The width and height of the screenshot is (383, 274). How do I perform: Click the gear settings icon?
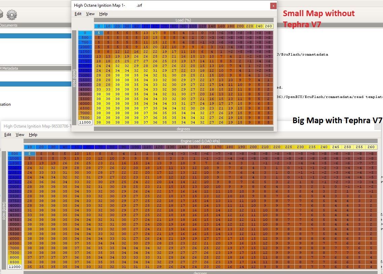[x=11, y=14]
